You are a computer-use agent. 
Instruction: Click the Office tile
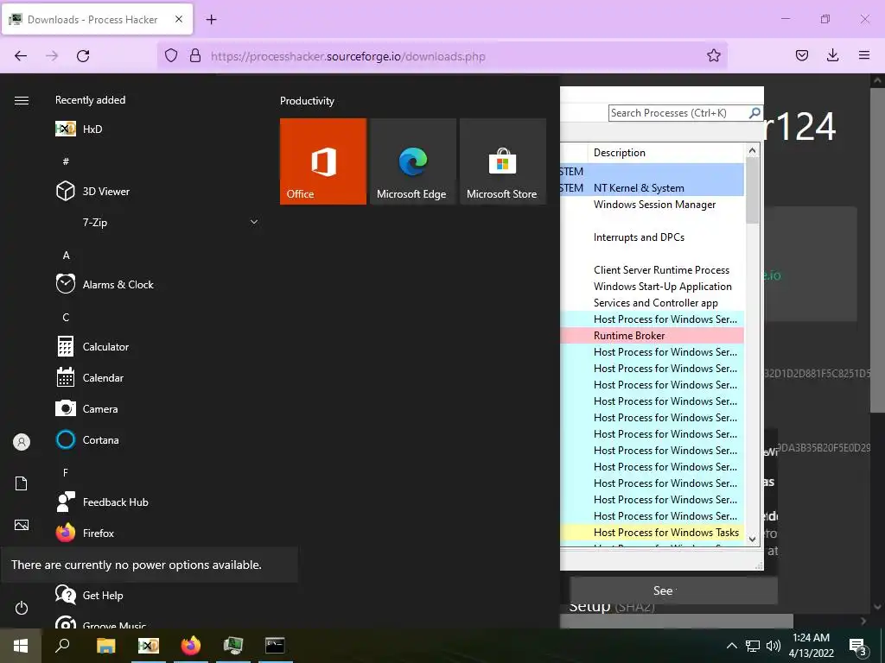tap(323, 161)
